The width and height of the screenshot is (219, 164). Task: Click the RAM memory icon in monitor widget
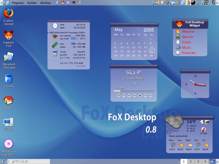(x=55, y=45)
